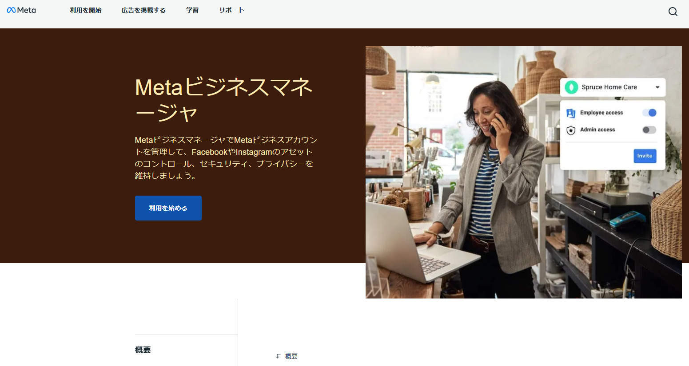Expand the Spruce Home Care dropdown arrow
Viewport: 689px width, 366px height.
(x=657, y=87)
